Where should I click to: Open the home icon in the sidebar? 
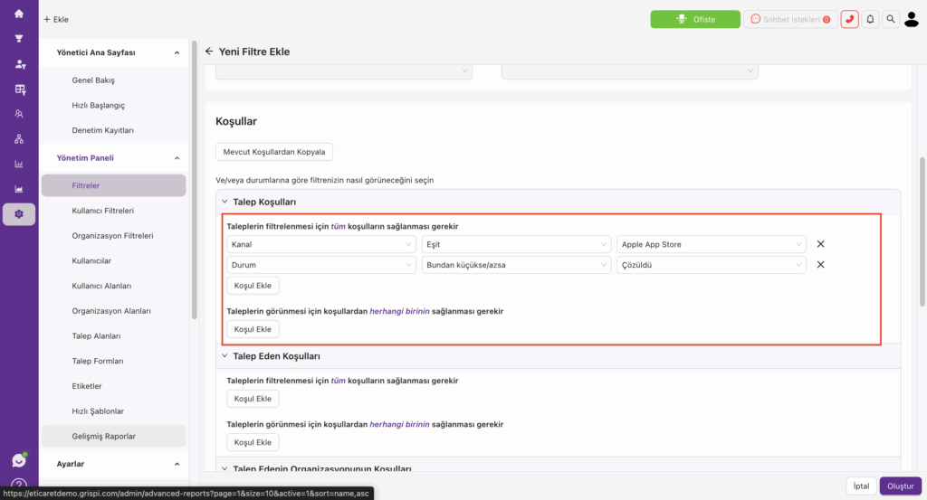pos(19,14)
